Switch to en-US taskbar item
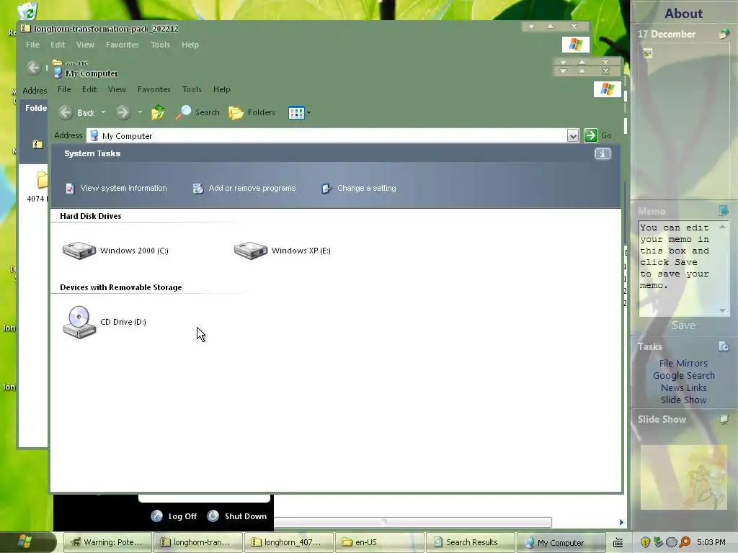The height and width of the screenshot is (553, 738). pyautogui.click(x=380, y=542)
